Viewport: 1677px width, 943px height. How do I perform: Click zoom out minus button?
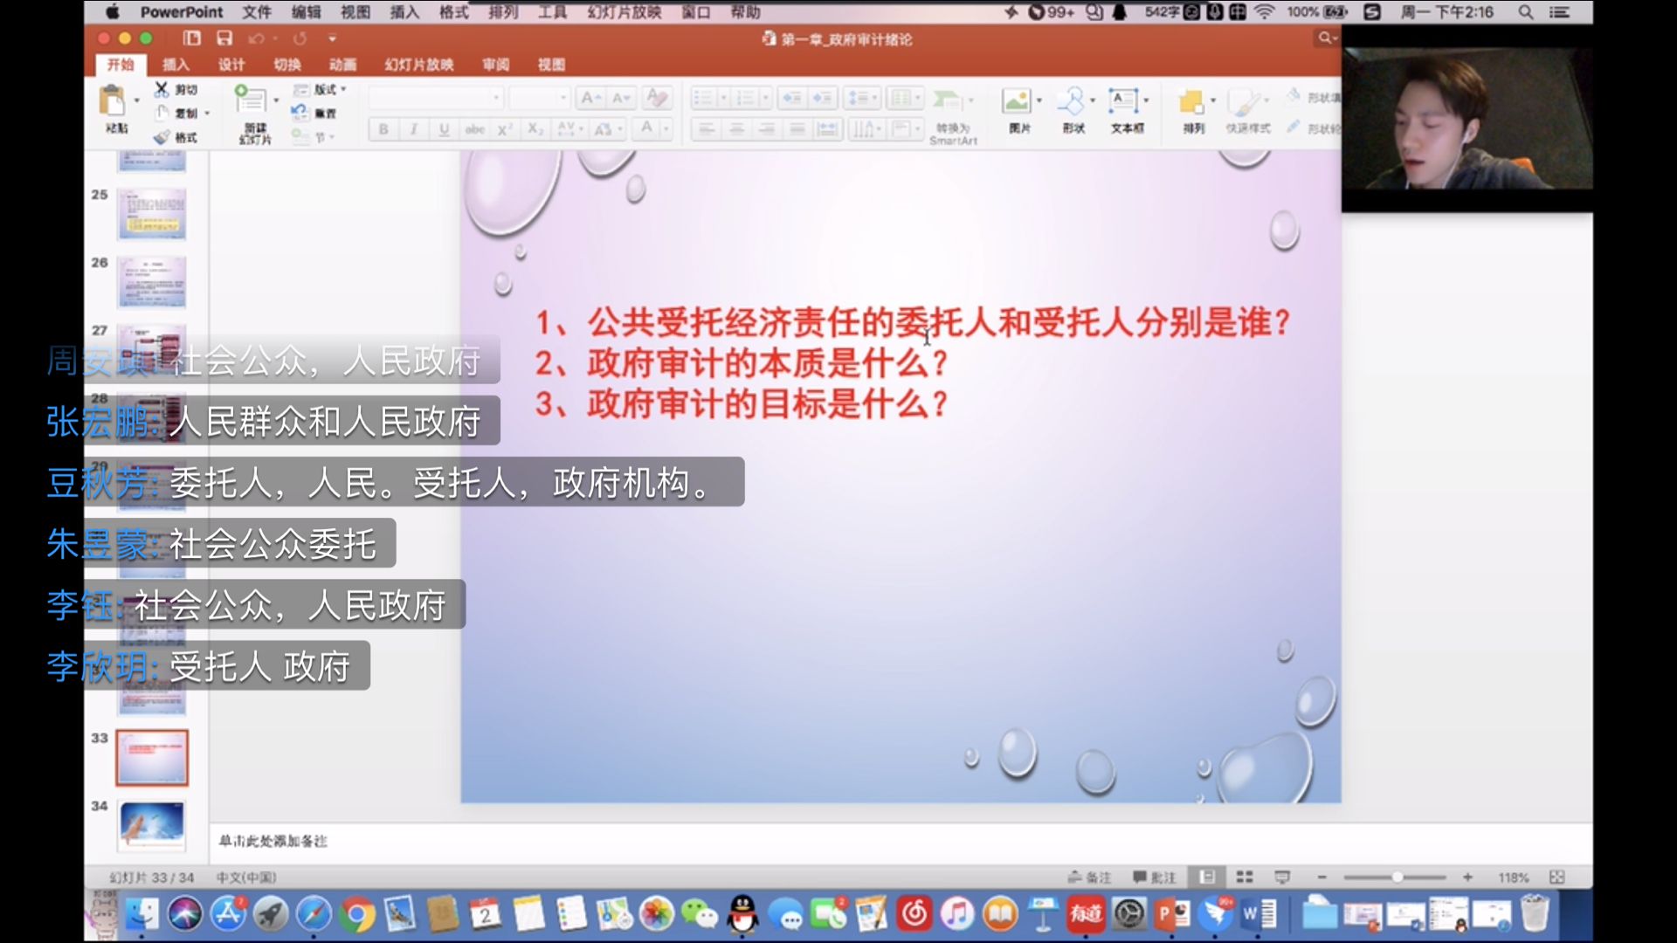tap(1322, 877)
